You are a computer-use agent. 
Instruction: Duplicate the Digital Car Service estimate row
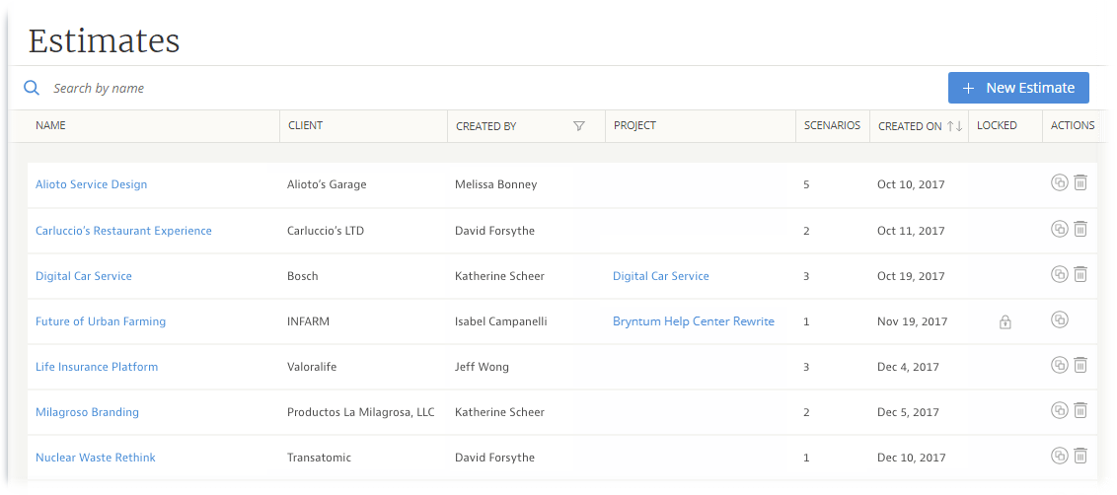pos(1060,274)
